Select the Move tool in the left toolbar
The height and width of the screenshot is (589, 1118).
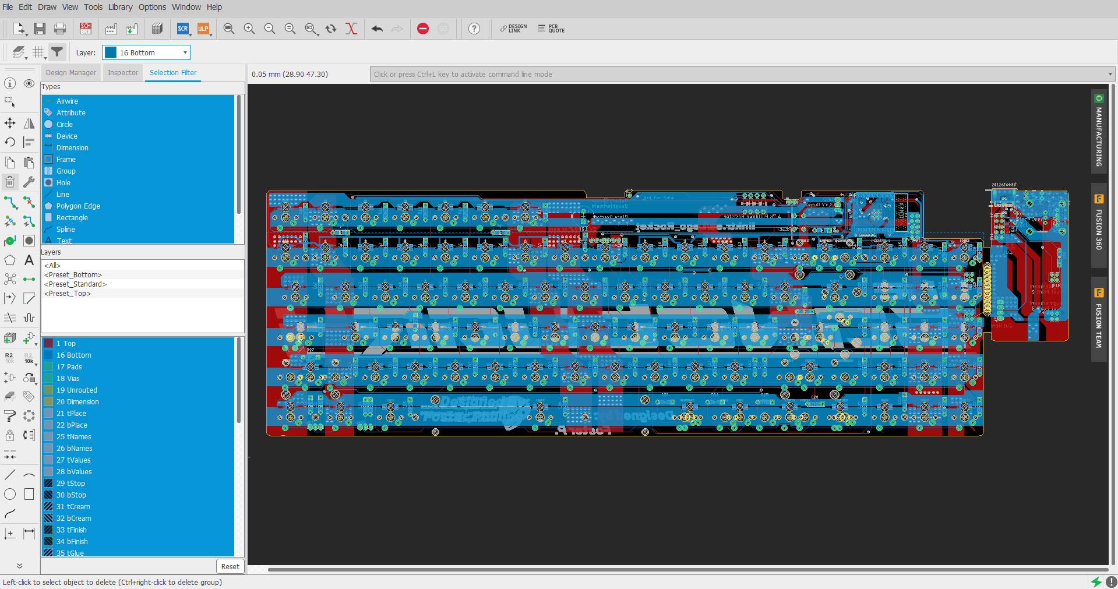(x=9, y=123)
